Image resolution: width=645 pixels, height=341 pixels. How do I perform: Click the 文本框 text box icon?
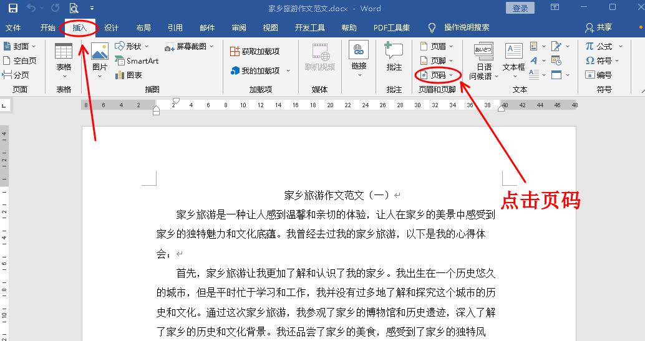click(513, 56)
